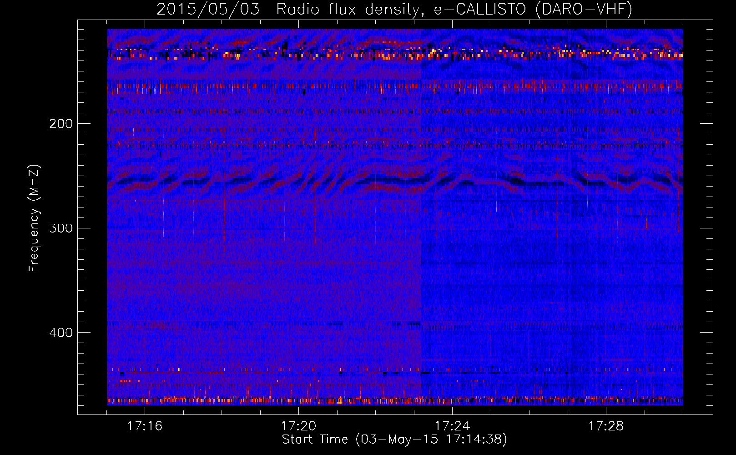Click the 300 frequency tick label
Image resolution: width=736 pixels, height=455 pixels.
coord(61,228)
